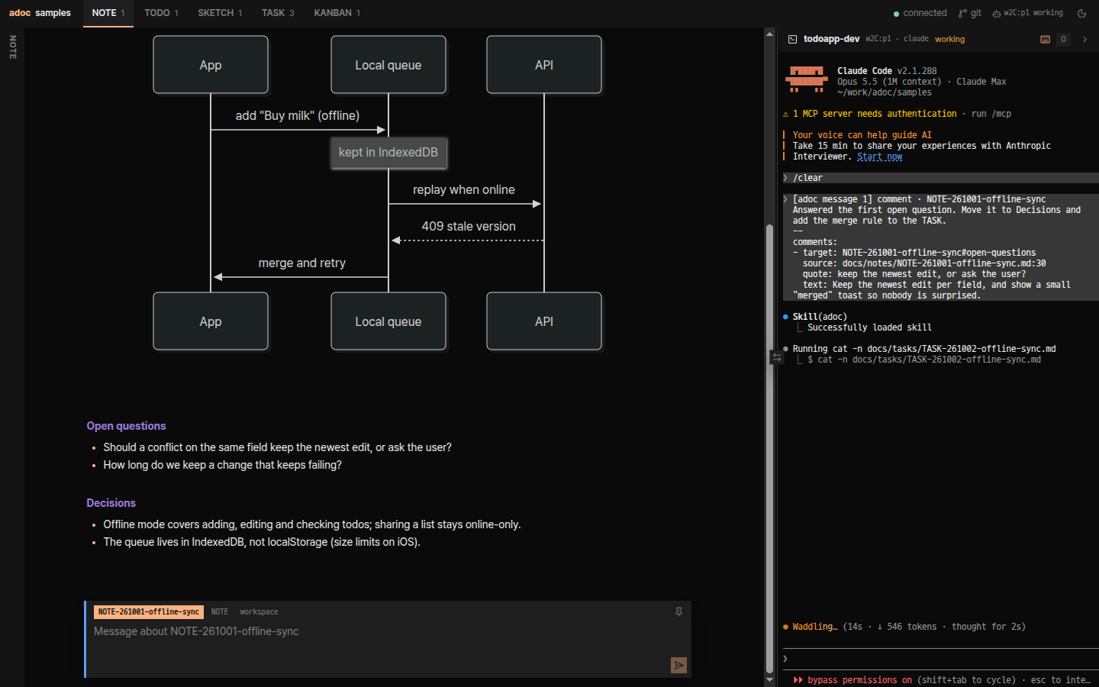Viewport: 1099px width, 687px height.
Task: Click the Start now link
Action: pyautogui.click(x=879, y=156)
